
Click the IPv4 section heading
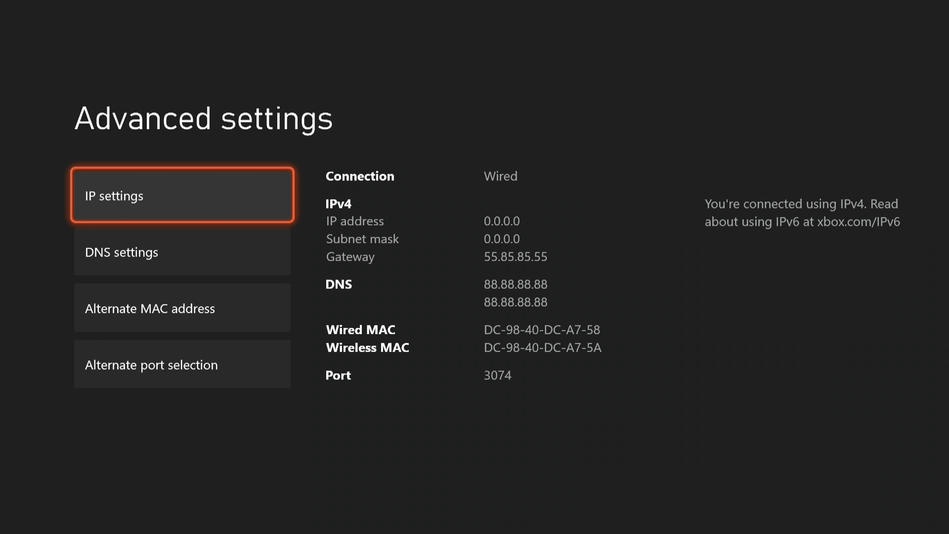[339, 204]
